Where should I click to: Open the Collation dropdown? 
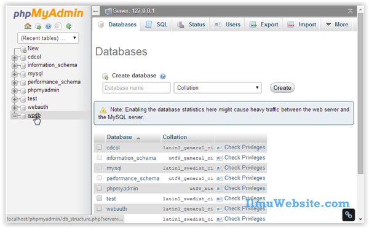[x=218, y=88]
